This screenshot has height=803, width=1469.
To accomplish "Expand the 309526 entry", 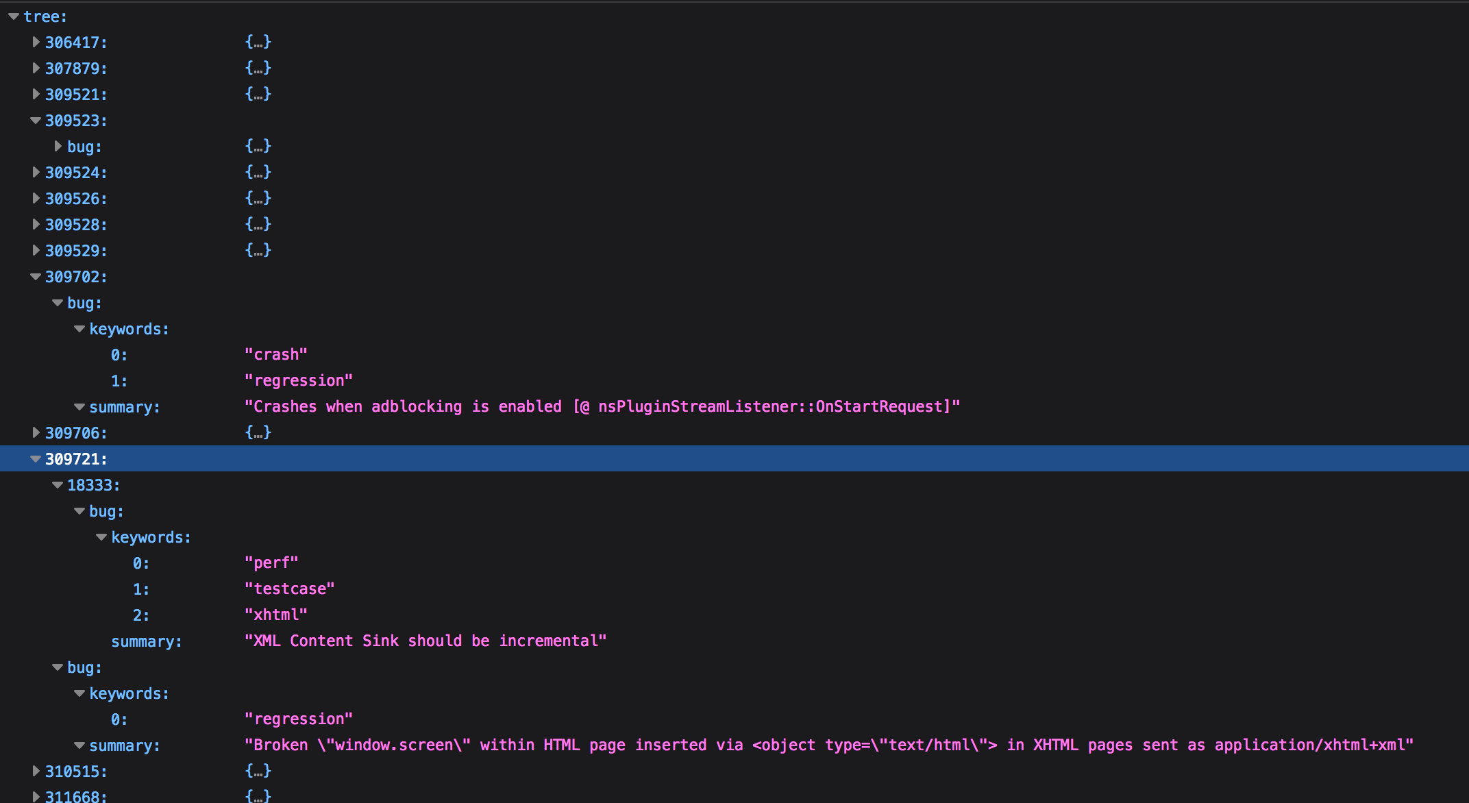I will (36, 198).
